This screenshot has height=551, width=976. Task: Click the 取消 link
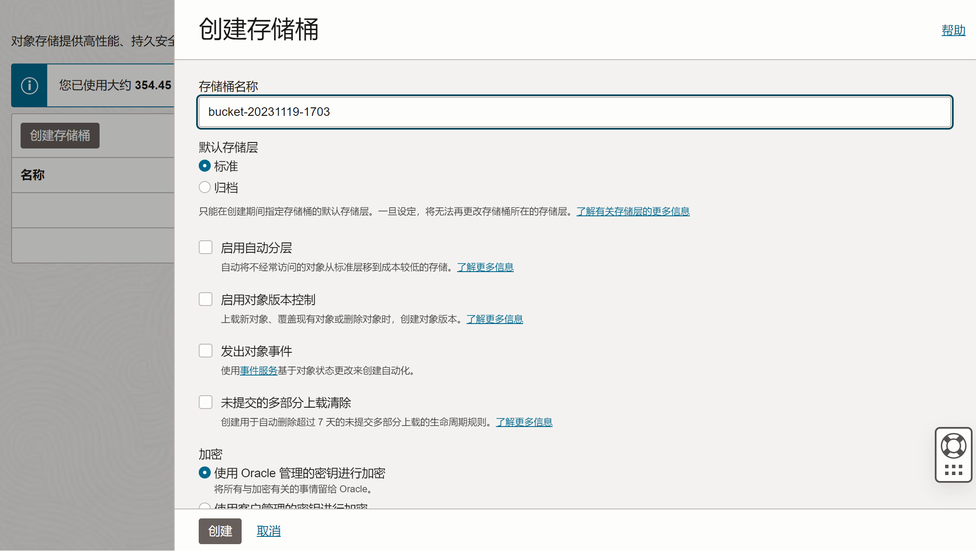point(269,531)
